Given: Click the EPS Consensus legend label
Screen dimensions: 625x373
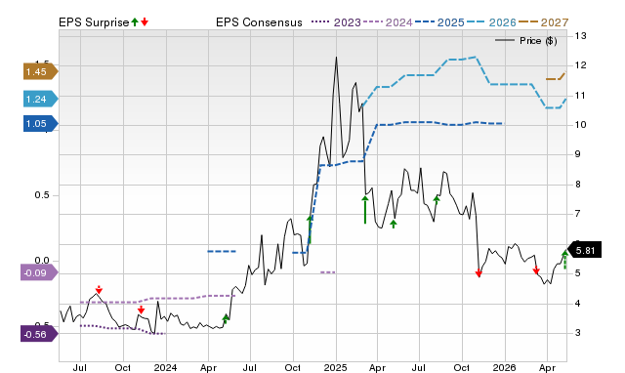Looking at the screenshot, I should click(259, 22).
